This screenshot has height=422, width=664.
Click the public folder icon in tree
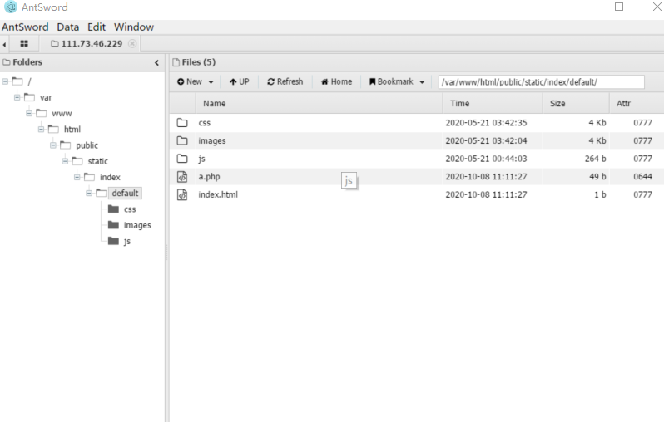click(x=65, y=145)
